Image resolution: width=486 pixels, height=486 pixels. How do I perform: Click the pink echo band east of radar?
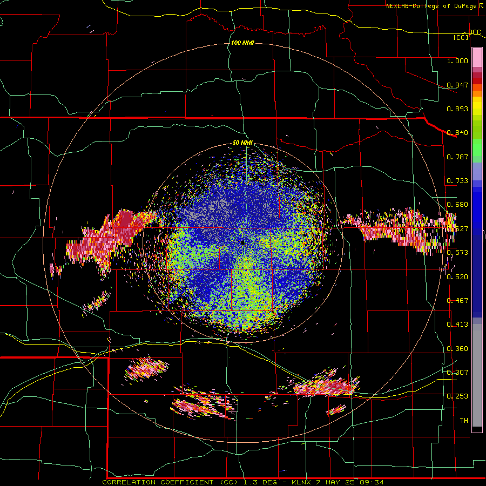coord(400,230)
